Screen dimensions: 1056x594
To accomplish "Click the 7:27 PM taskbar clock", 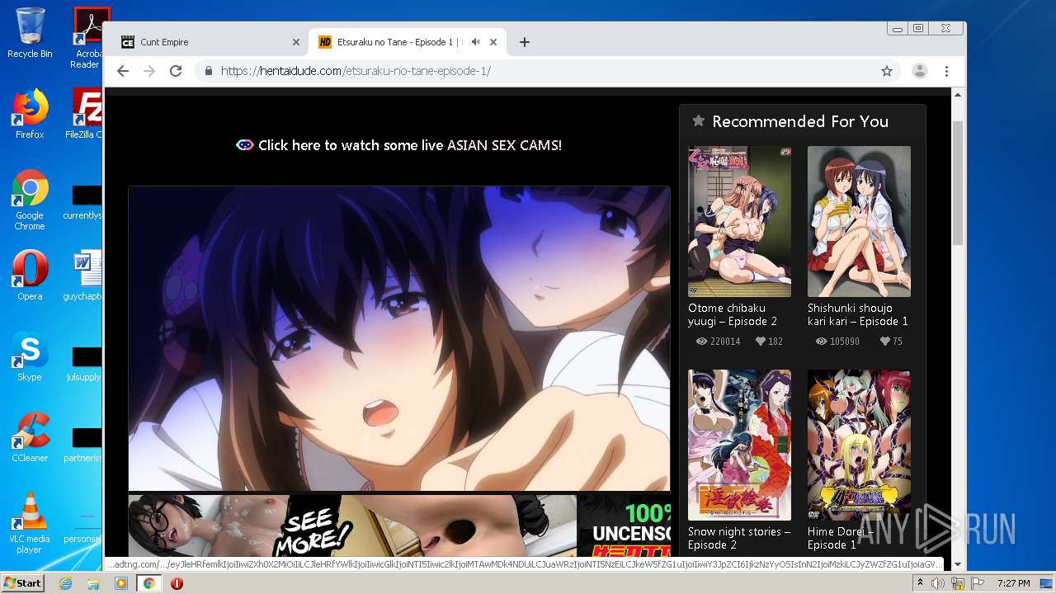I will [1013, 583].
